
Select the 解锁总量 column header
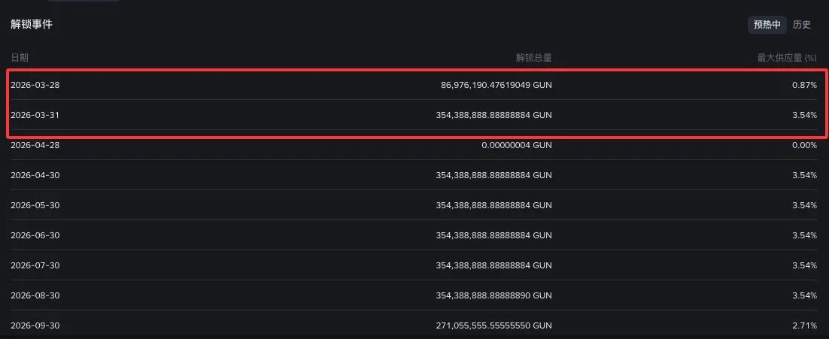pyautogui.click(x=534, y=58)
